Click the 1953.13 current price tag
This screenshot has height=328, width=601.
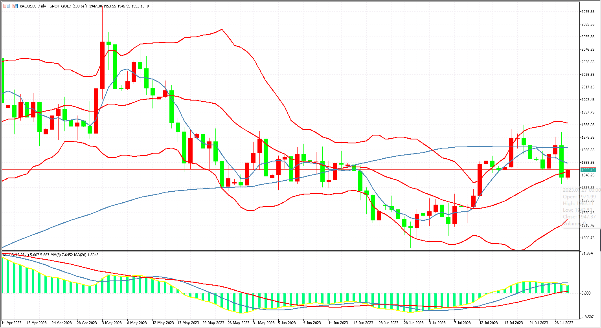(x=588, y=170)
